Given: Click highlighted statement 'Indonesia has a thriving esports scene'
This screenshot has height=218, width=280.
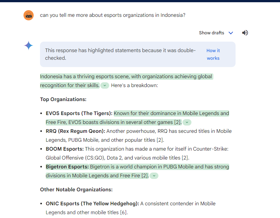Looking at the screenshot, I should click(85, 77).
